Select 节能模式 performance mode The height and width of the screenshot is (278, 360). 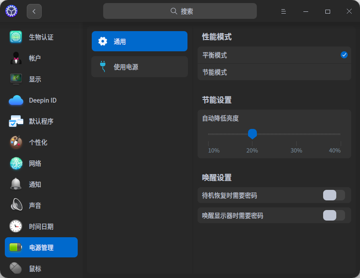coord(274,72)
